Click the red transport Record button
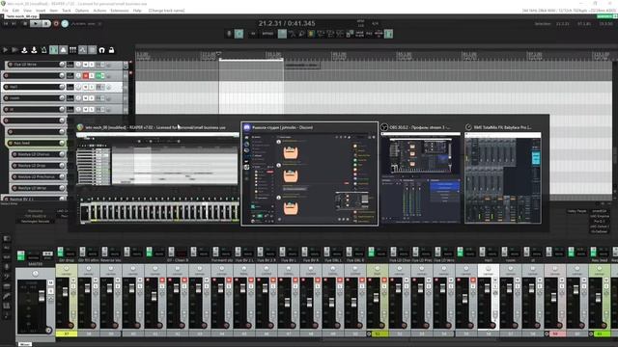The image size is (618, 347). pyautogui.click(x=56, y=23)
